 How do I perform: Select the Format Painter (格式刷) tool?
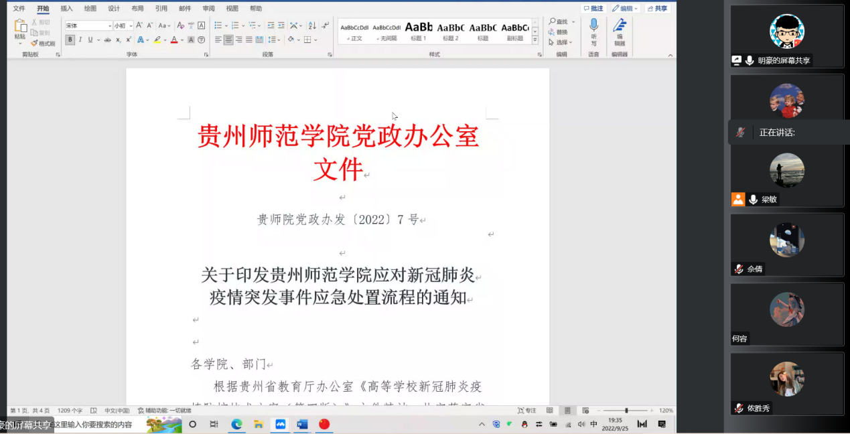point(43,44)
